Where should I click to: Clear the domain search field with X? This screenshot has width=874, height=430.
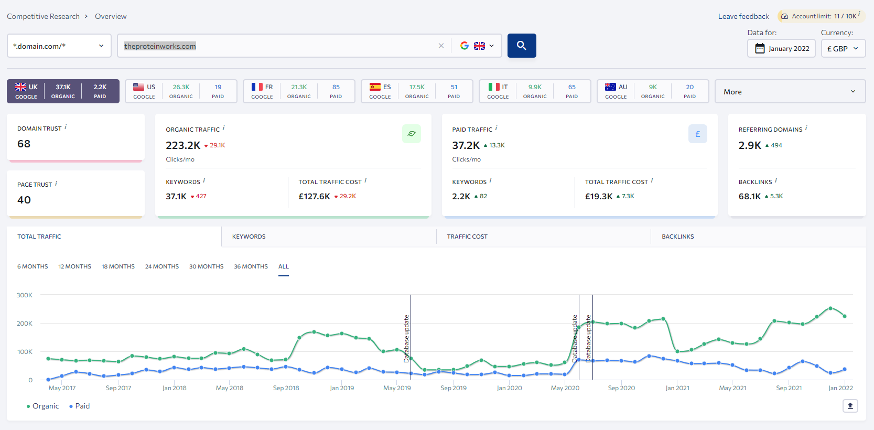(x=441, y=46)
